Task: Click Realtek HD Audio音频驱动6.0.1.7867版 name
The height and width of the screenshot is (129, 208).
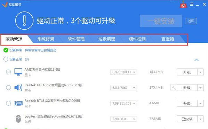Action: point(54,85)
